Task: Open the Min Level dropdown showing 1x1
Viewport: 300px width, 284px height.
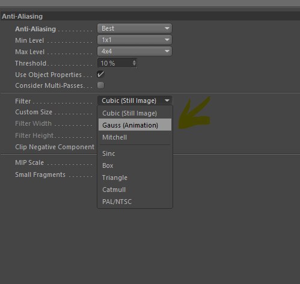Action: 135,40
